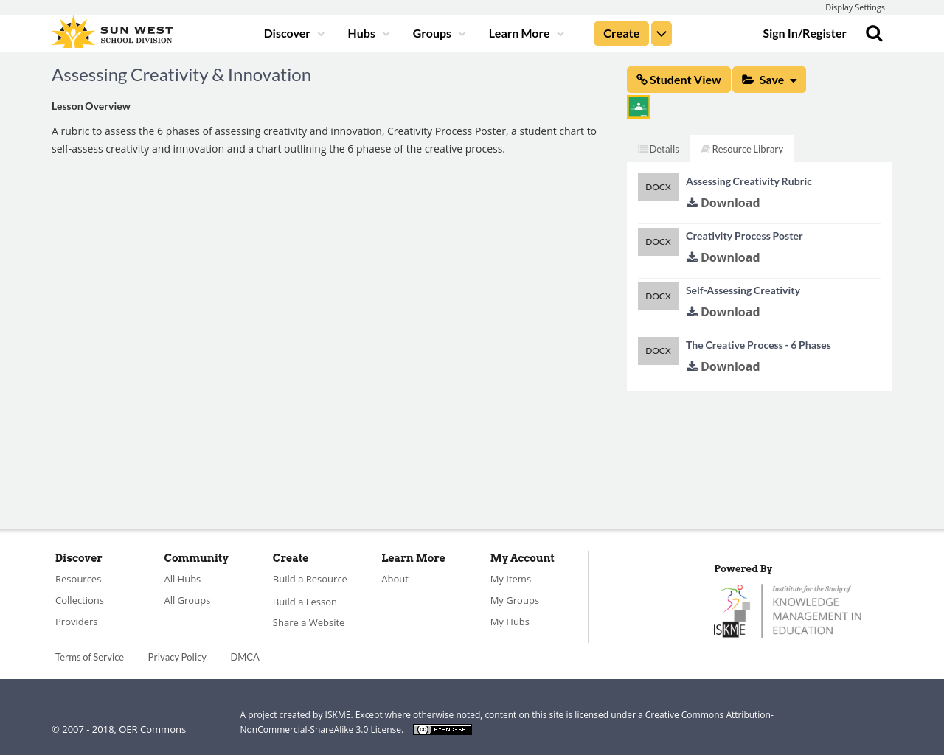Expand the Hubs navigation menu

click(x=368, y=33)
